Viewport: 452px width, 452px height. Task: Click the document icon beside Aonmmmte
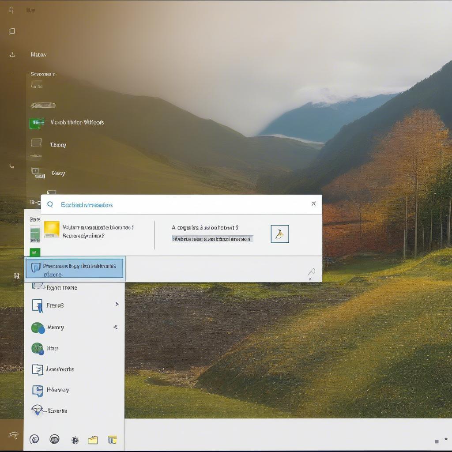point(38,369)
